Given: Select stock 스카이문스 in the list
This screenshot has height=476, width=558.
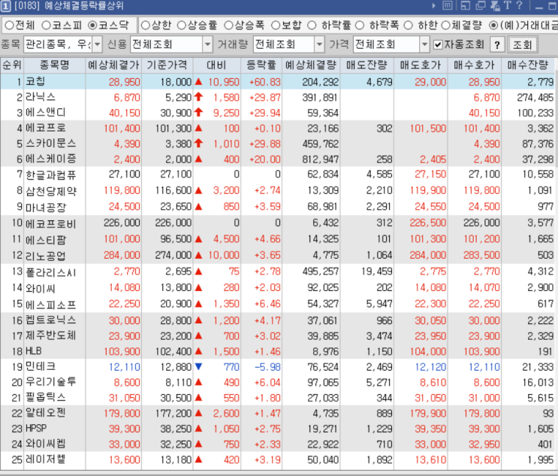Looking at the screenshot, I should click(51, 143).
